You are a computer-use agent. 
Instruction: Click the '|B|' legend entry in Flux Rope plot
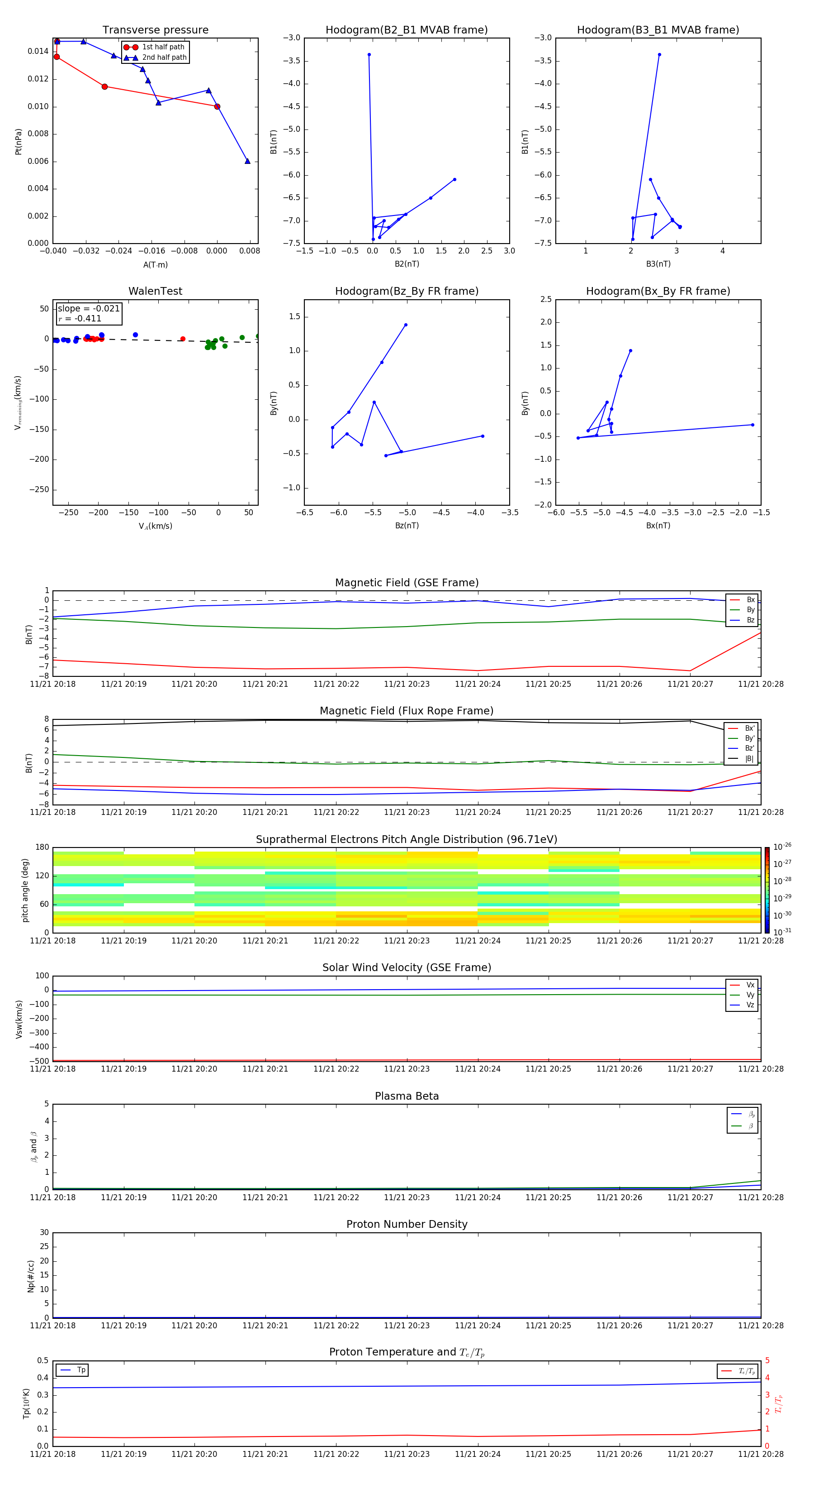click(x=742, y=758)
